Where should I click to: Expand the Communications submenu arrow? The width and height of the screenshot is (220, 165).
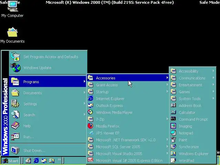213,78
